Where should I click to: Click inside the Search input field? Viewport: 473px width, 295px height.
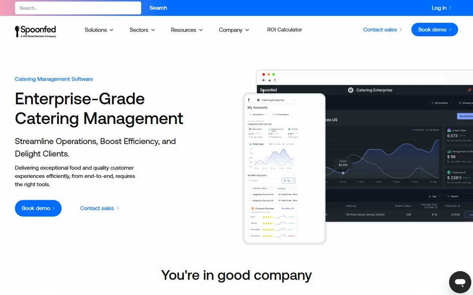pyautogui.click(x=78, y=8)
